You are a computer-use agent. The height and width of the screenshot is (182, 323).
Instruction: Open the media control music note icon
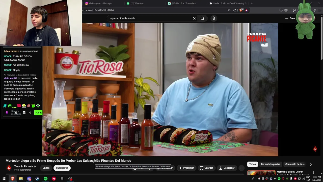click(294, 10)
